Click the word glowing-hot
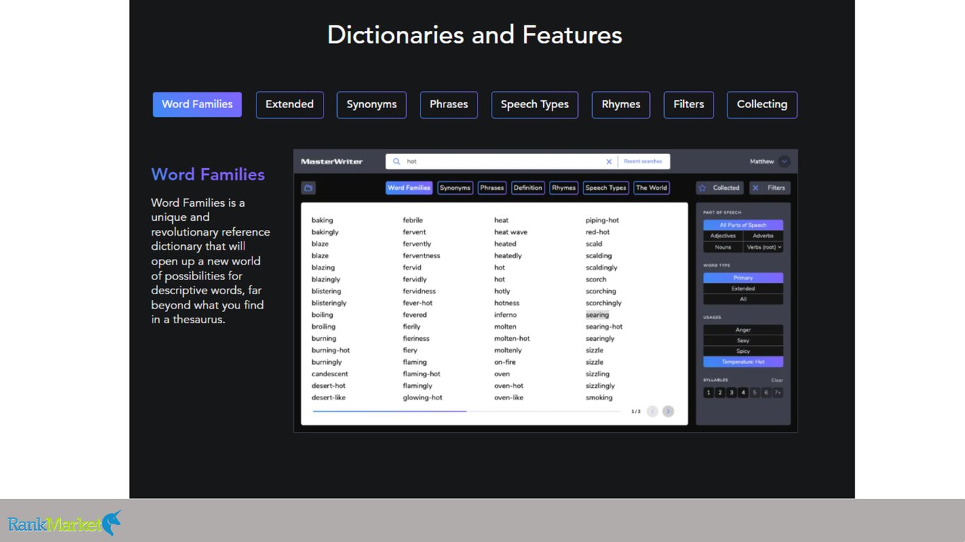965x542 pixels. point(422,398)
